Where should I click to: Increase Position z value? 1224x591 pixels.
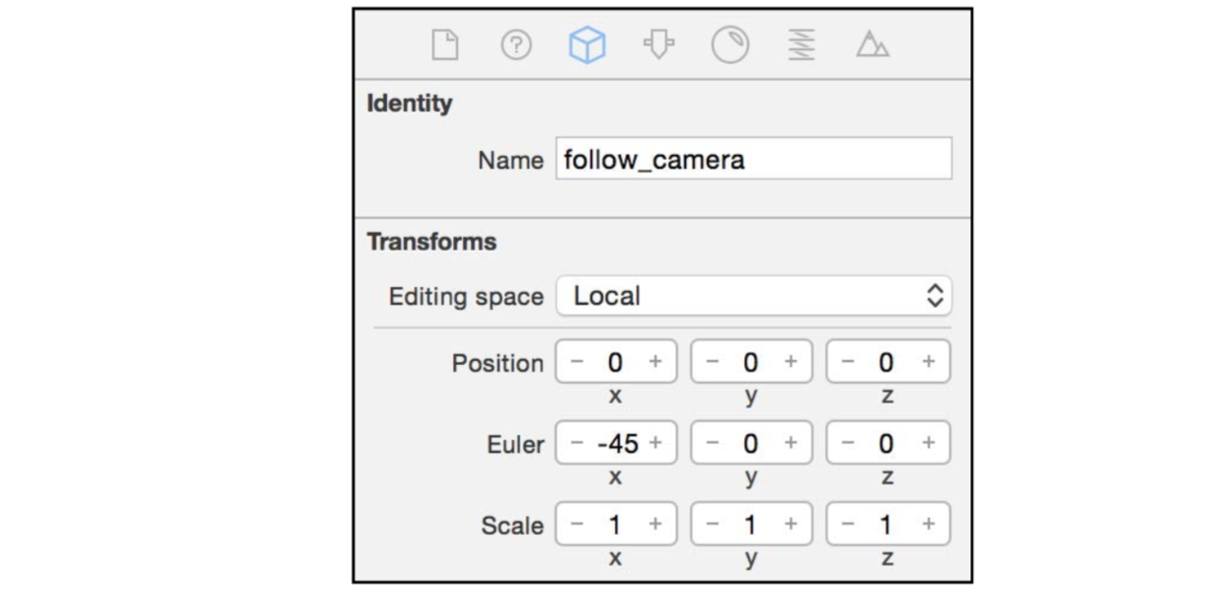(x=928, y=362)
